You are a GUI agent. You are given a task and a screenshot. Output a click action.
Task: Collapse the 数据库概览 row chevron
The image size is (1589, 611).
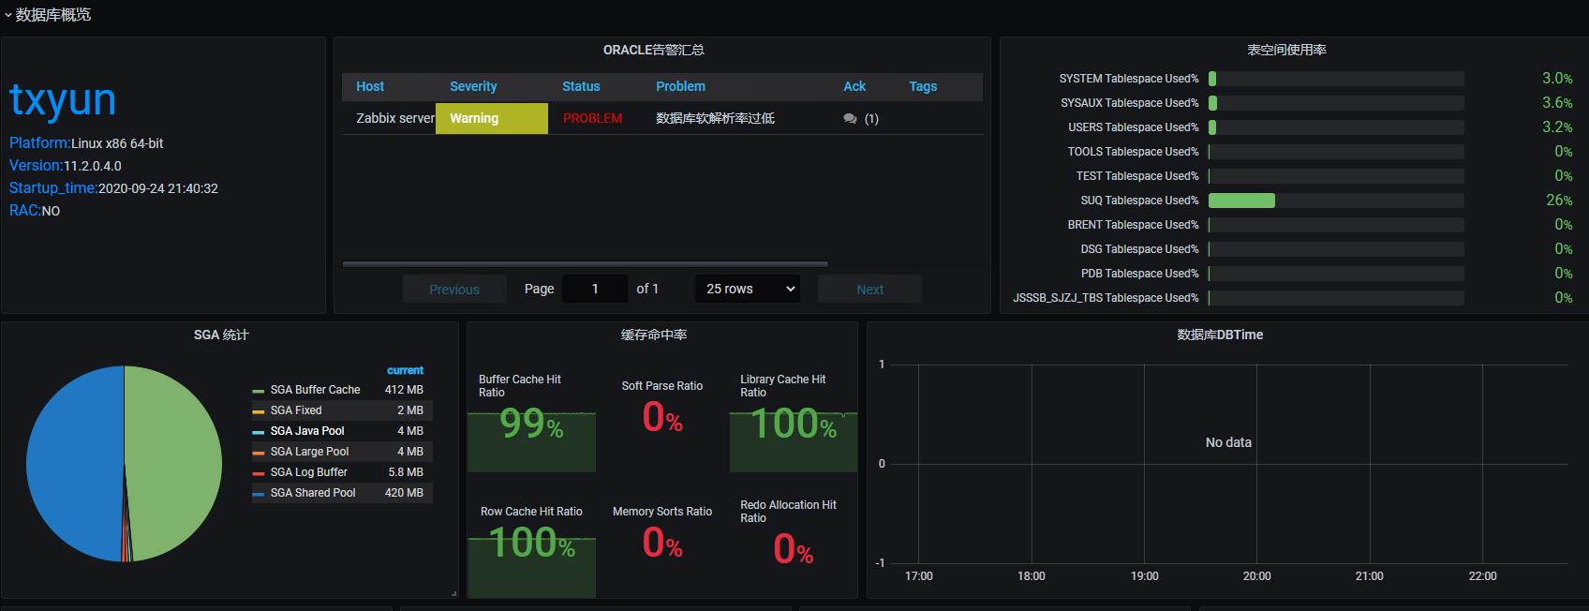[8, 15]
